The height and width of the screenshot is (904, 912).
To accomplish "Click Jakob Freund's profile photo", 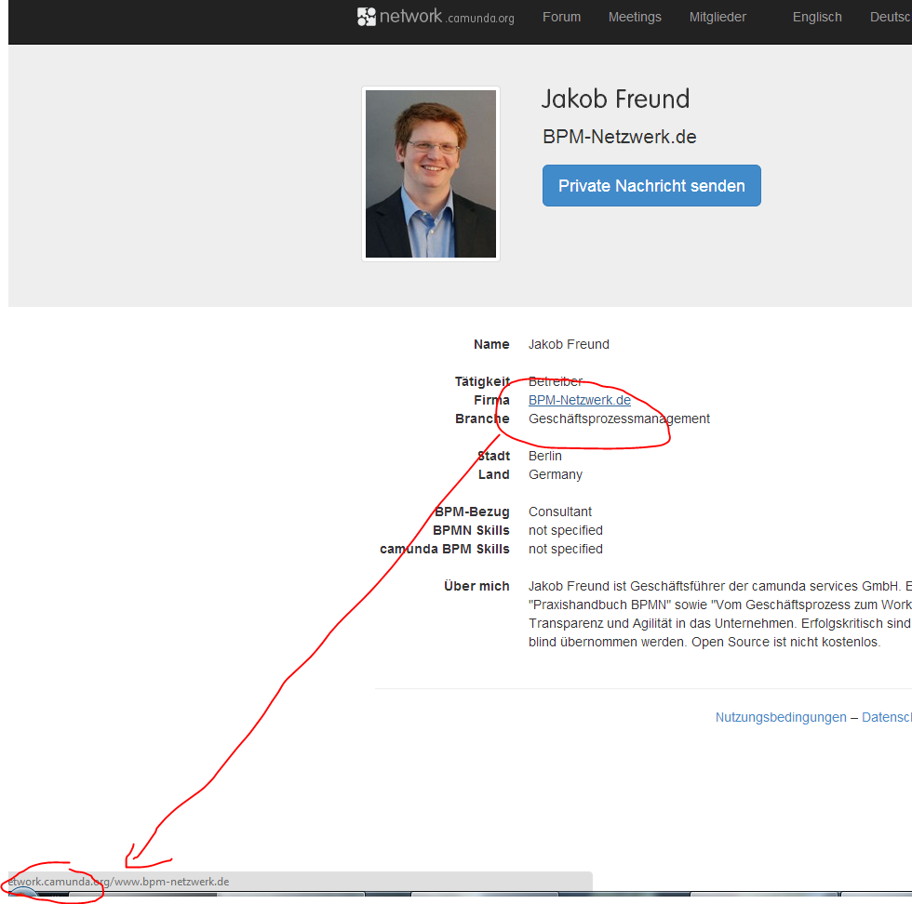I will pyautogui.click(x=431, y=174).
